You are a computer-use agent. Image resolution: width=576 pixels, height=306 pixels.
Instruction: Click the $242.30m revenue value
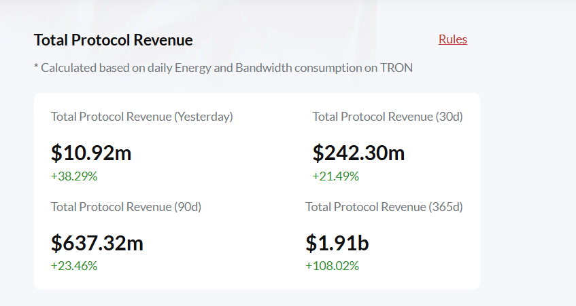tap(358, 153)
